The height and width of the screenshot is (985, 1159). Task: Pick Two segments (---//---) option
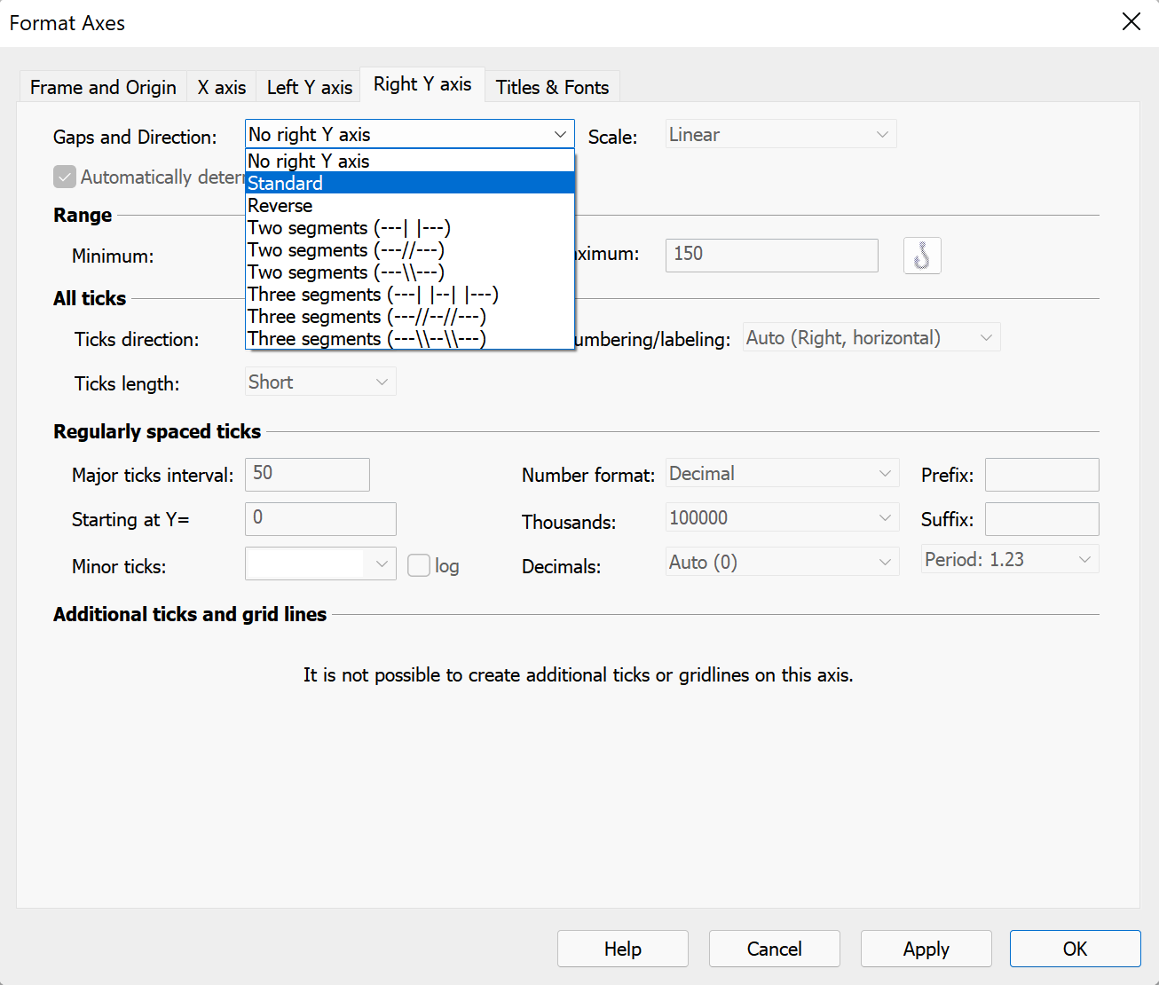coord(409,249)
